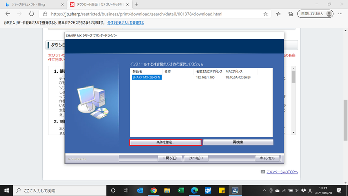Open the volume tray icon
348x196 pixels.
[x=297, y=190]
